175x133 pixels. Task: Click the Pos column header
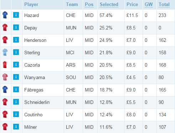[x=89, y=5]
